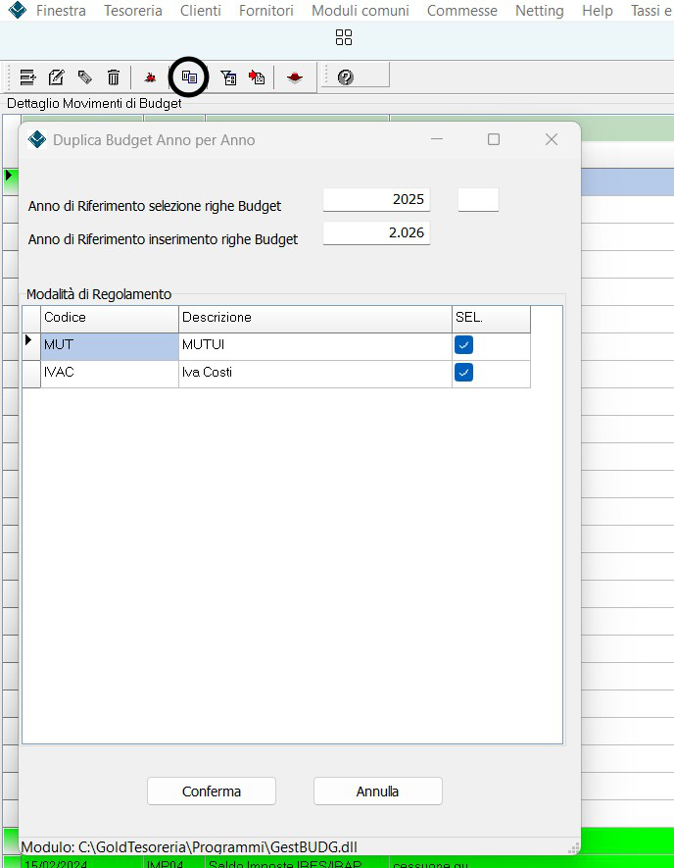Open the Netting menu

(539, 11)
